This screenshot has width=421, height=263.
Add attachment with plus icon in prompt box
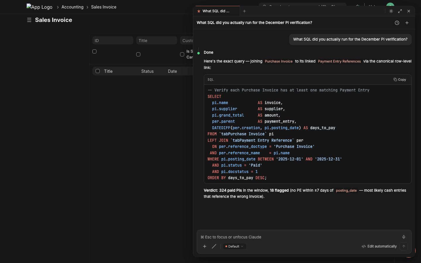click(x=205, y=246)
